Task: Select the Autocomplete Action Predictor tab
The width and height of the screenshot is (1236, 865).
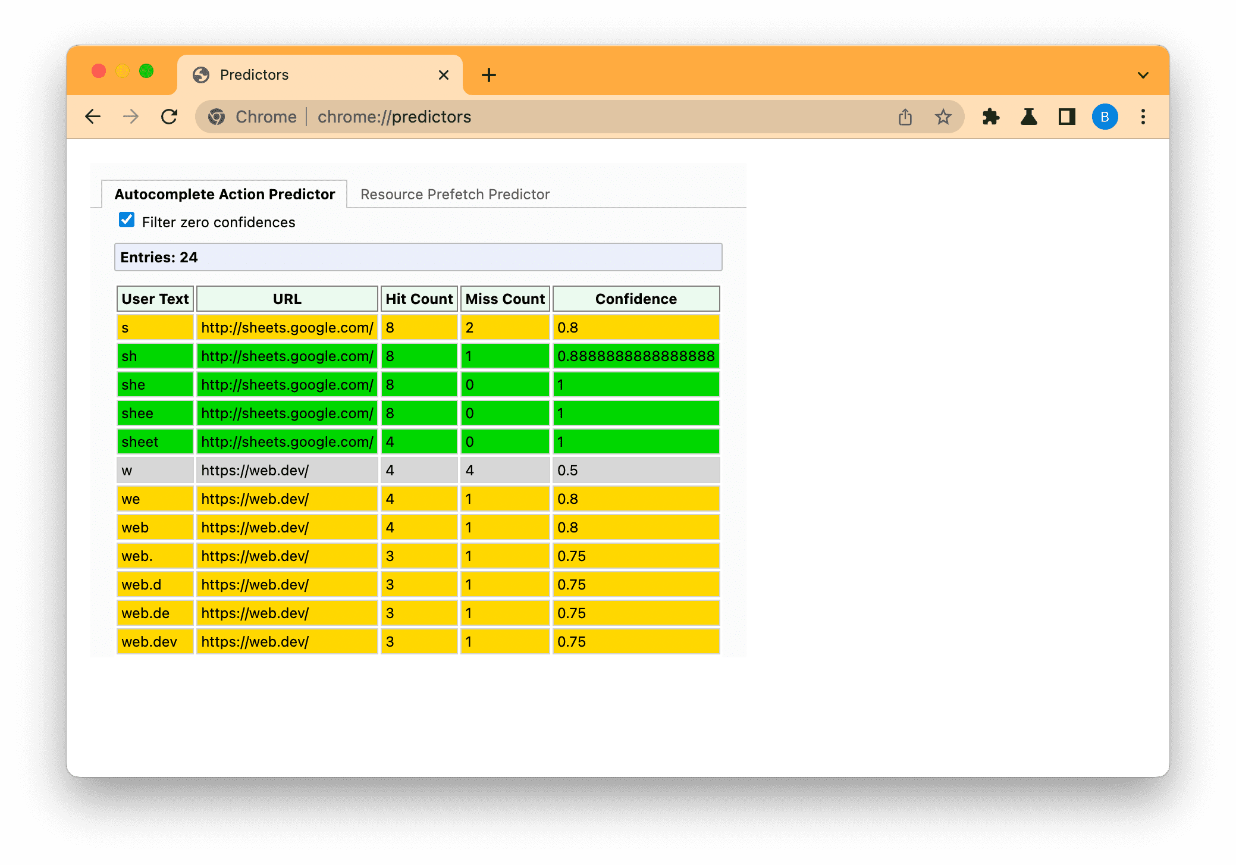Action: (x=224, y=195)
